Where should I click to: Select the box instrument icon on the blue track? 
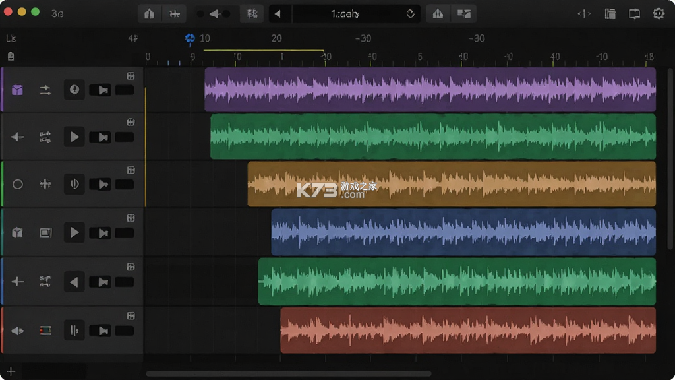click(17, 233)
